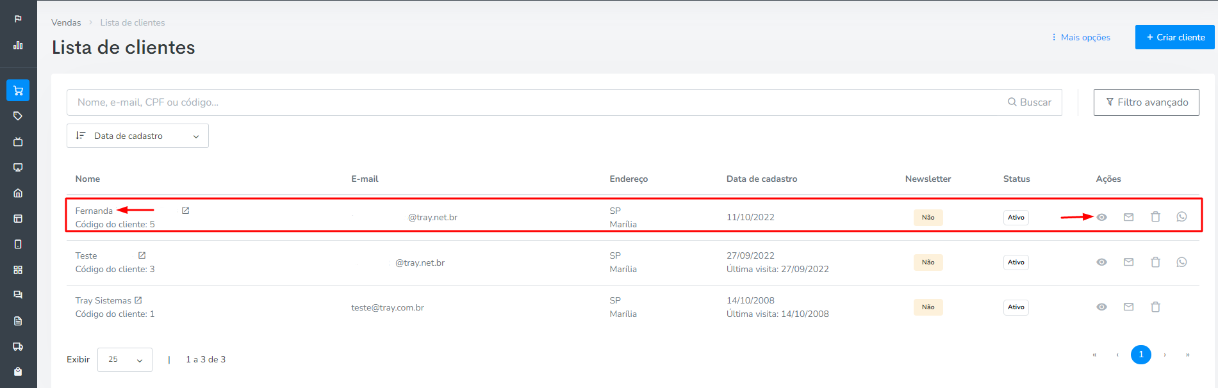
Task: Expand the Mais opções menu
Action: [1081, 37]
